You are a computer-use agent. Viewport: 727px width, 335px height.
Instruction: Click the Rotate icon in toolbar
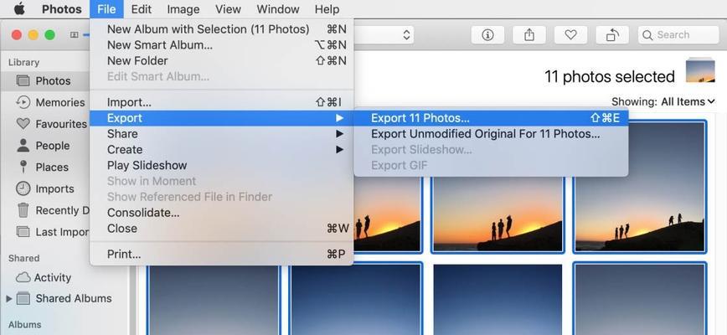point(612,34)
